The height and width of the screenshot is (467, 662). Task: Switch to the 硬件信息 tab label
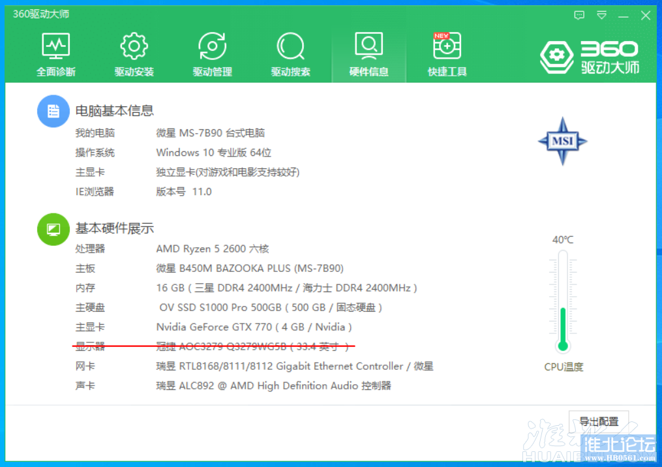click(x=369, y=72)
